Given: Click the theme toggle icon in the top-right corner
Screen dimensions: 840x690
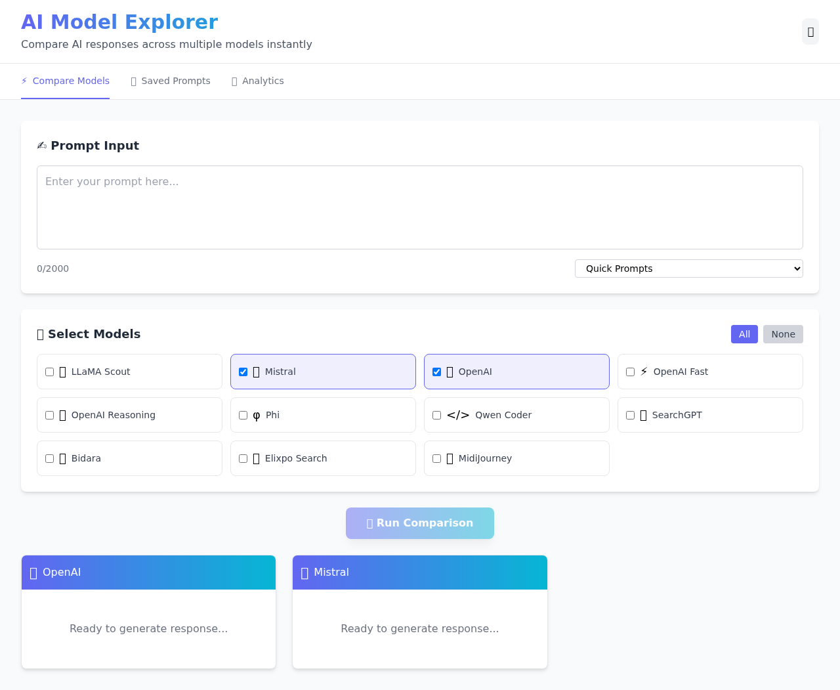Looking at the screenshot, I should [x=810, y=31].
